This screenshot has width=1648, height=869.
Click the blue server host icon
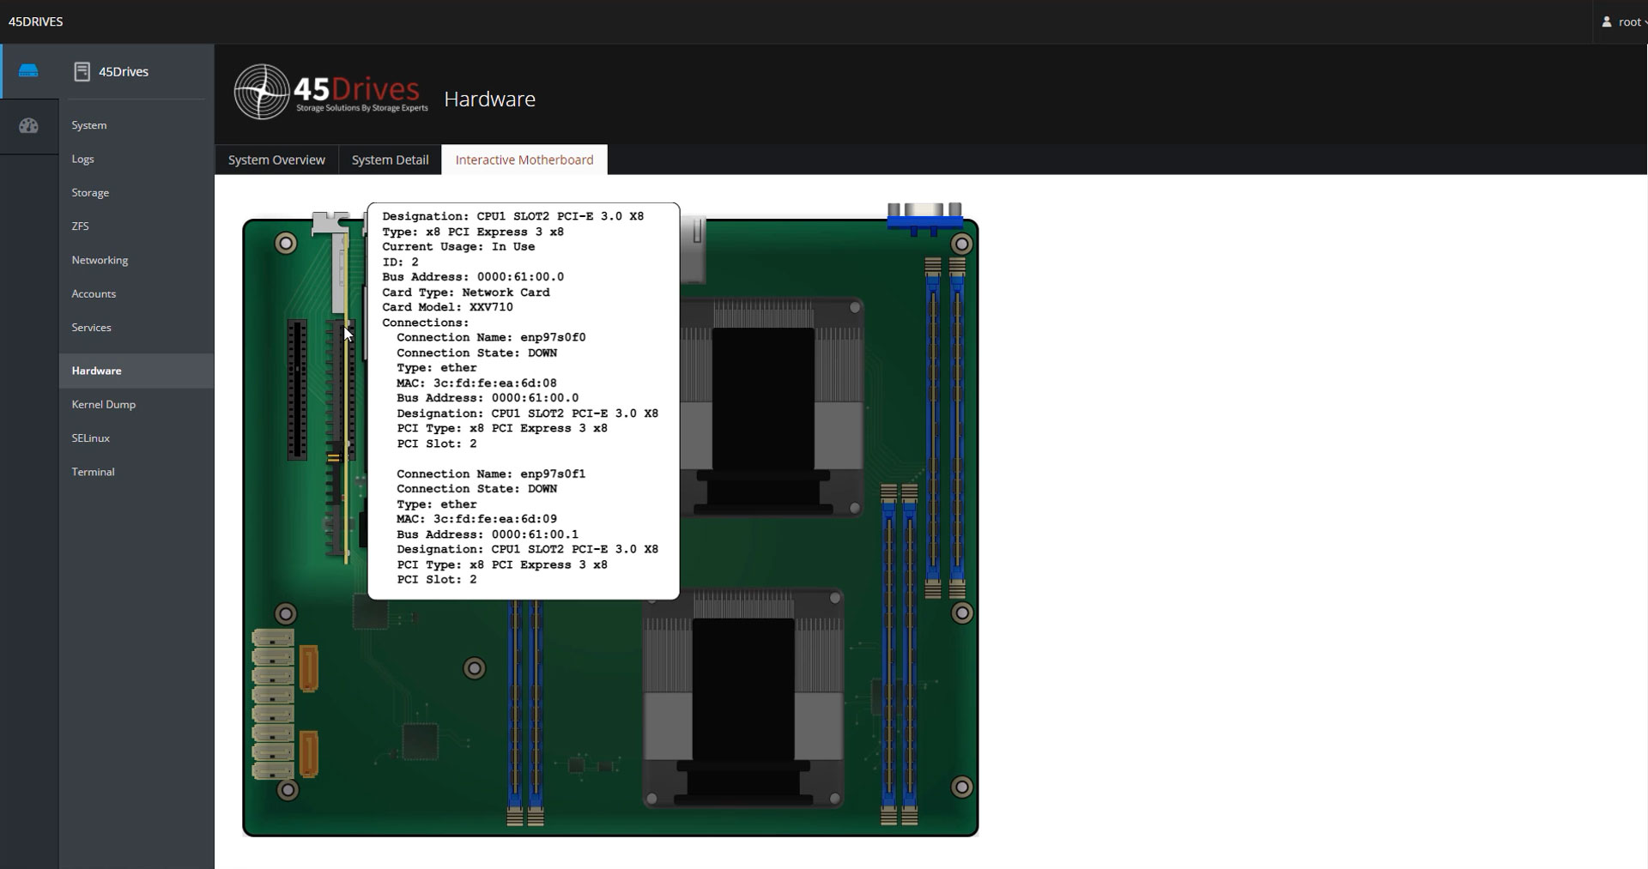(28, 71)
